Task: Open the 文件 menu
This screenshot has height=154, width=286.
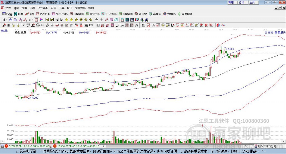Action: pos(8,8)
